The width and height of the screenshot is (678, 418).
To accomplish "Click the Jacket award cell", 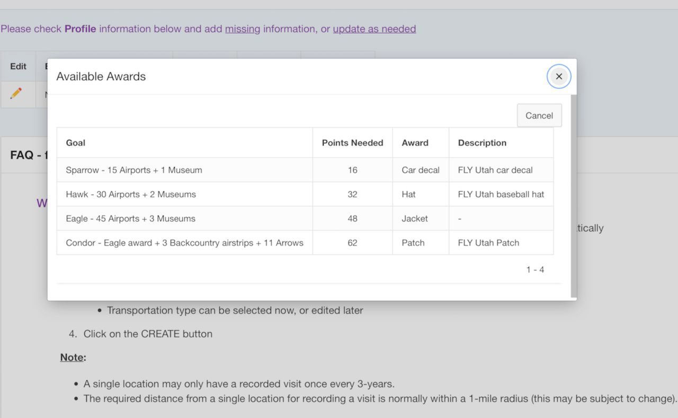I will (415, 219).
